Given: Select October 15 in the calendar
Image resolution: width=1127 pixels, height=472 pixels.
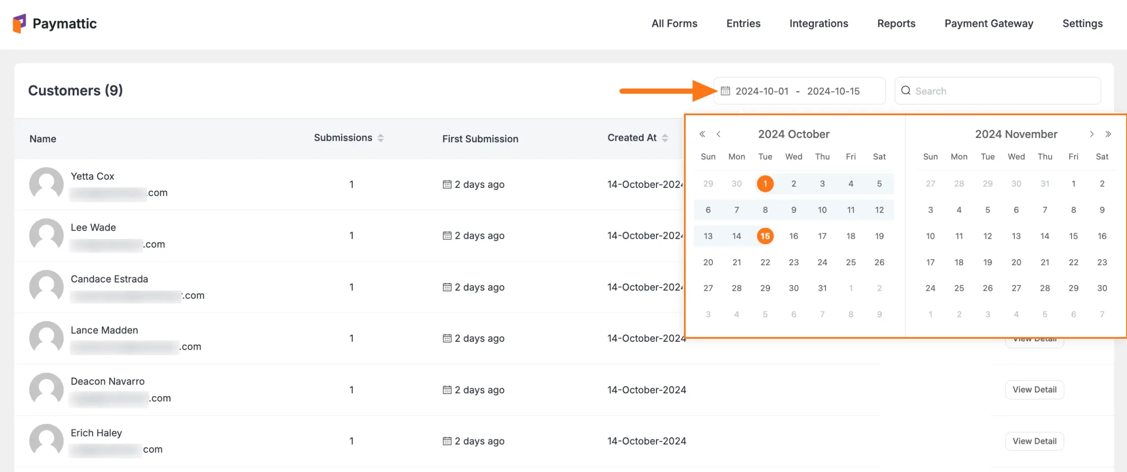Looking at the screenshot, I should pyautogui.click(x=765, y=236).
